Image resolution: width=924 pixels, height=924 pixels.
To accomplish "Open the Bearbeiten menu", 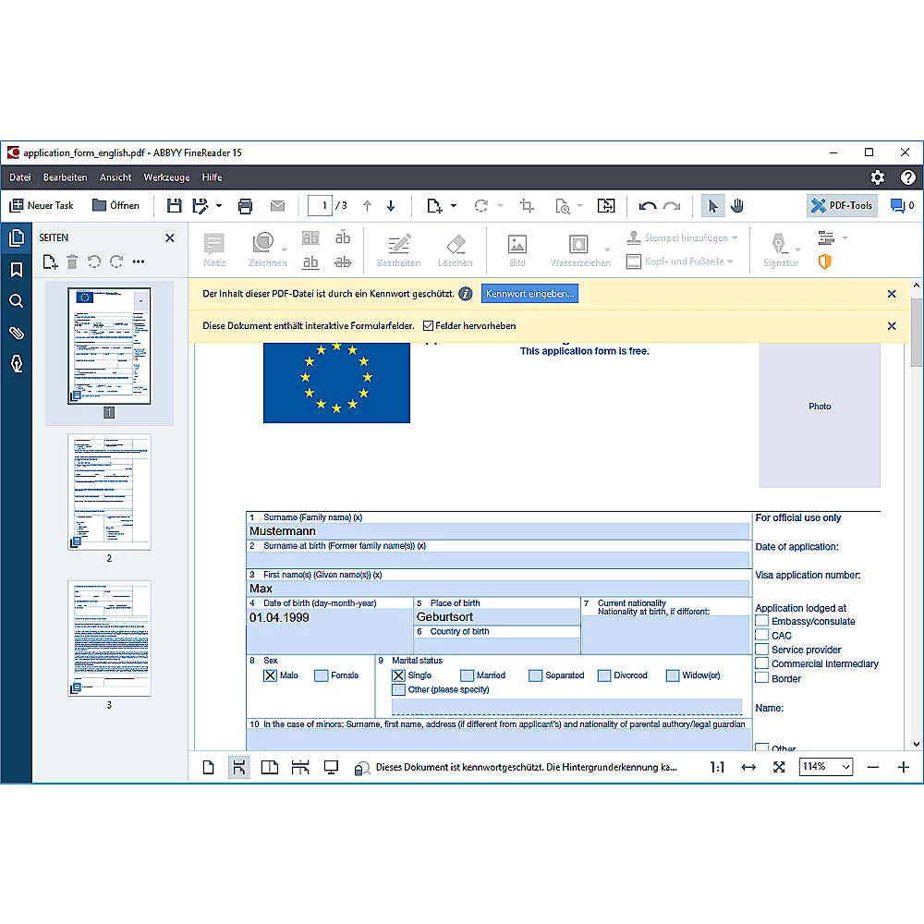I will pos(66,177).
